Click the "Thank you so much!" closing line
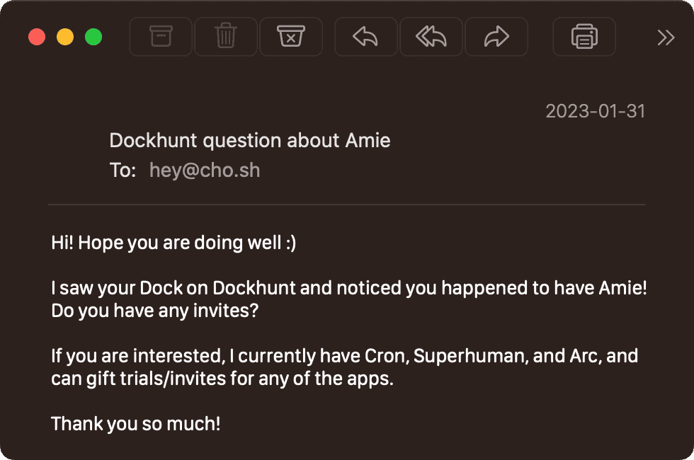The height and width of the screenshot is (460, 694). pos(136,424)
